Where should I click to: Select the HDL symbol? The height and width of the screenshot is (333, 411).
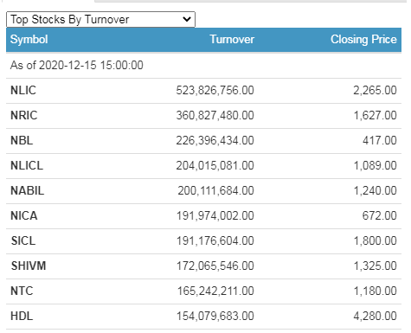[22, 316]
